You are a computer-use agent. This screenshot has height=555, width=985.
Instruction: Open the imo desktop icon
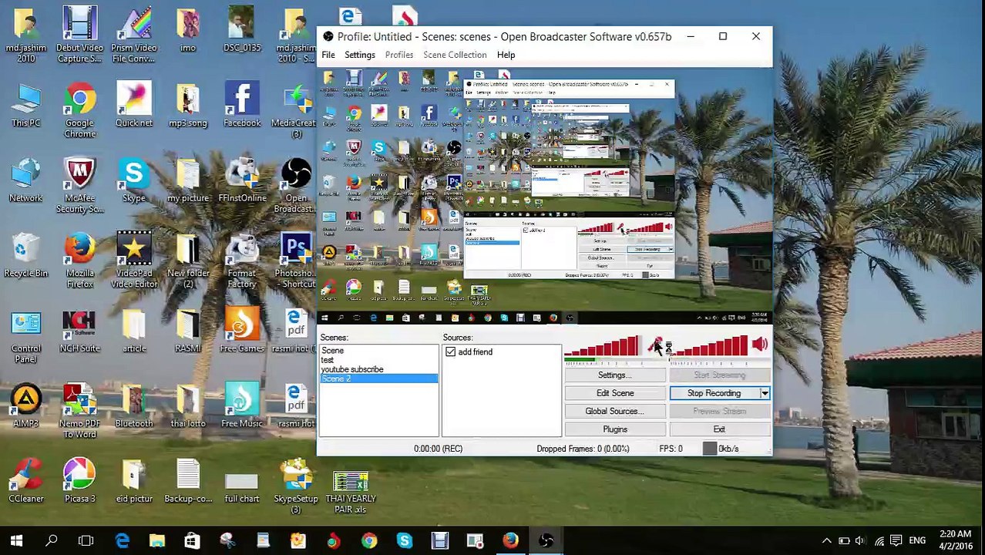(188, 30)
